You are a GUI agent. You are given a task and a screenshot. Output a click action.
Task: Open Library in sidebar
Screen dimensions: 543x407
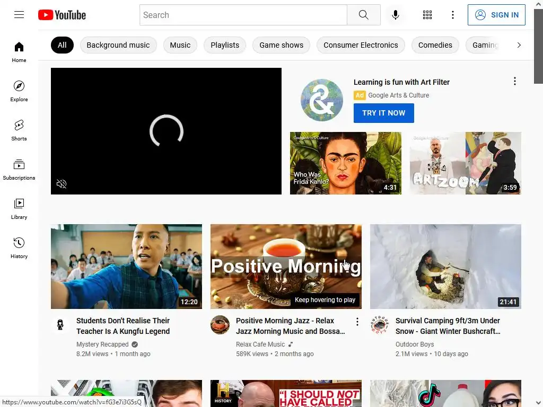pyautogui.click(x=19, y=209)
